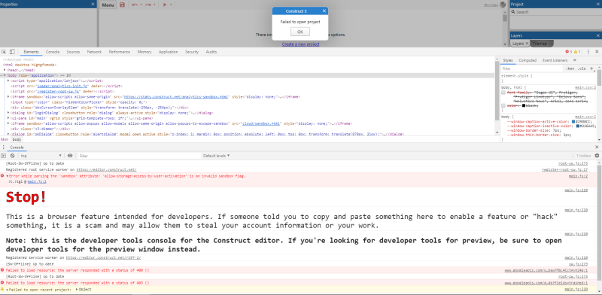602x295 pixels.
Task: Open the console settings gear icon
Action: tap(597, 156)
